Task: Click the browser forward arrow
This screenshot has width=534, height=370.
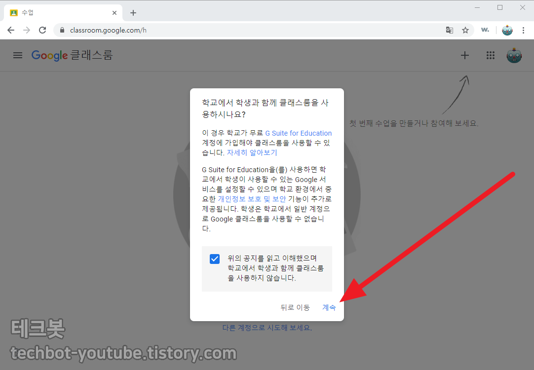Action: click(27, 30)
